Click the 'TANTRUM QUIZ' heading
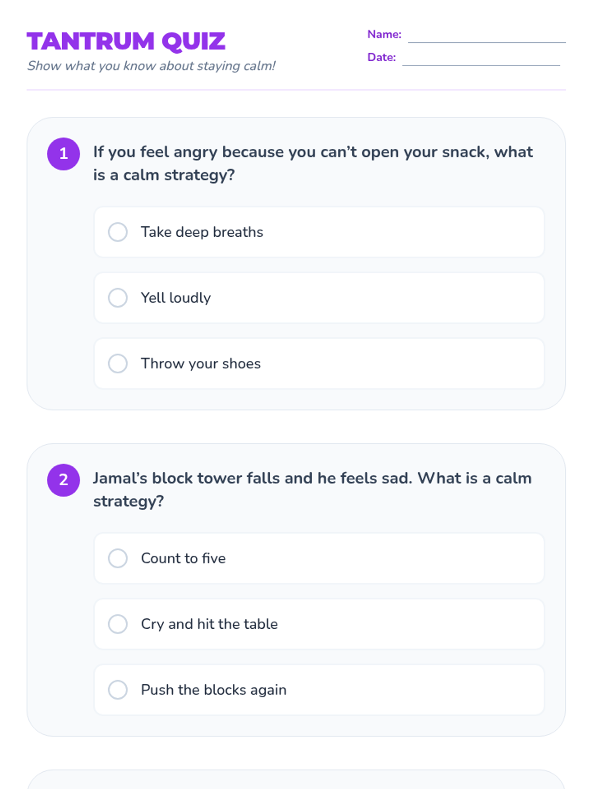The image size is (592, 789). pyautogui.click(x=126, y=41)
